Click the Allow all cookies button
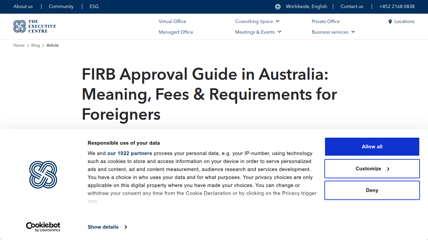428x240 pixels. [372, 147]
